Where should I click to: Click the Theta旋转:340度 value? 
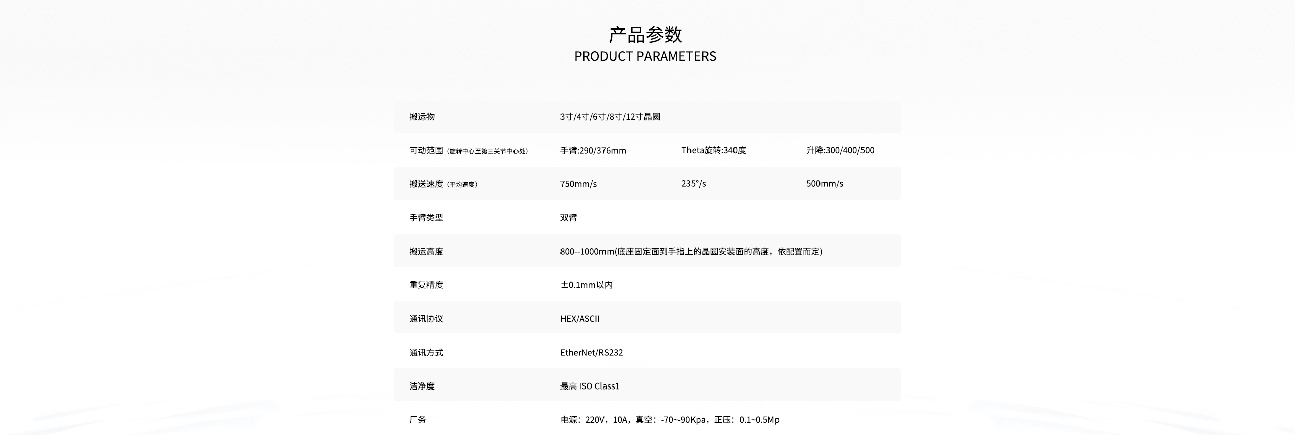[713, 150]
